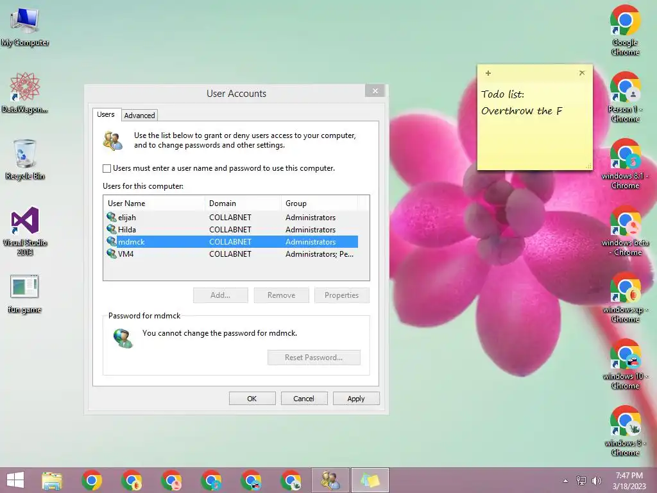This screenshot has width=657, height=493.
Task: Select the Hilda user row
Action: tap(231, 229)
